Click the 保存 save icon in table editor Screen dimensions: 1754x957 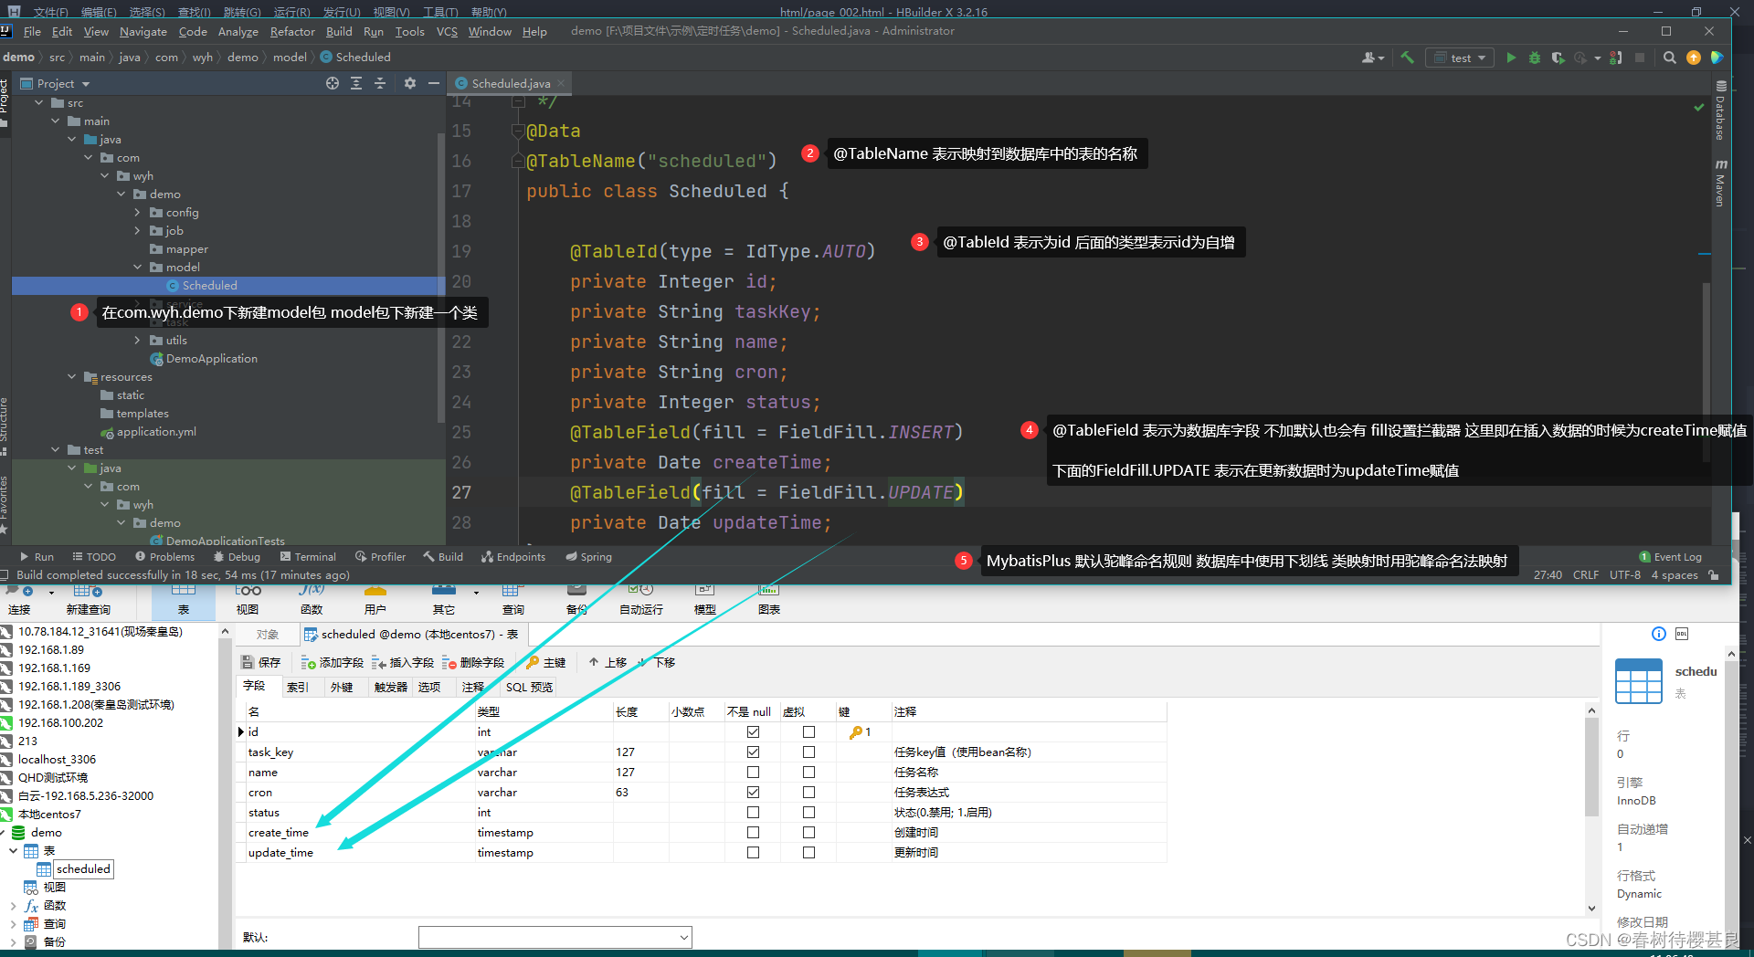[x=261, y=661]
